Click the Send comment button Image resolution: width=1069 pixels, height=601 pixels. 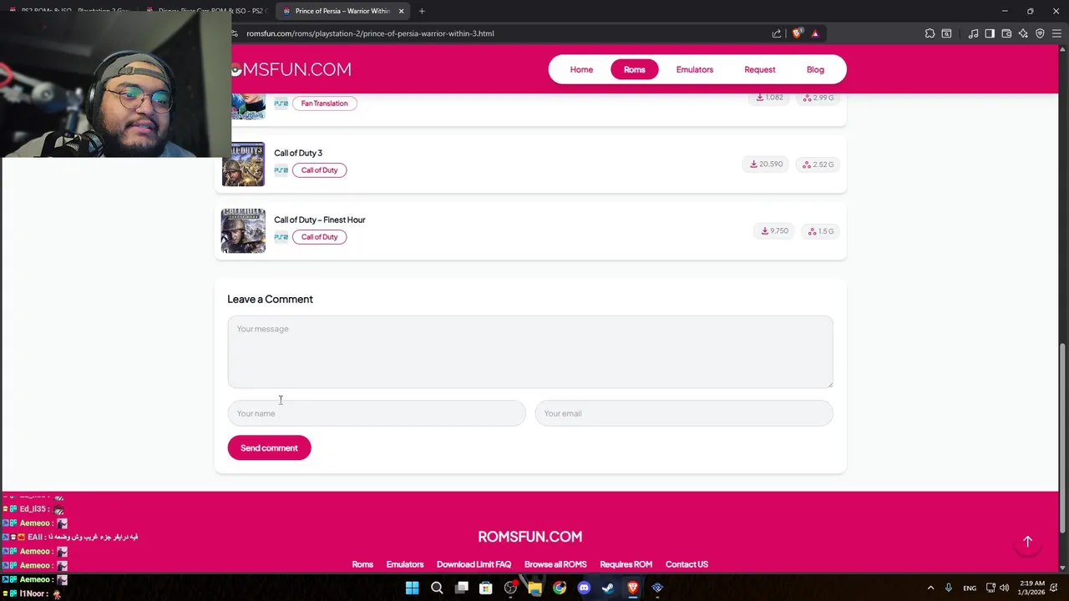pos(269,448)
